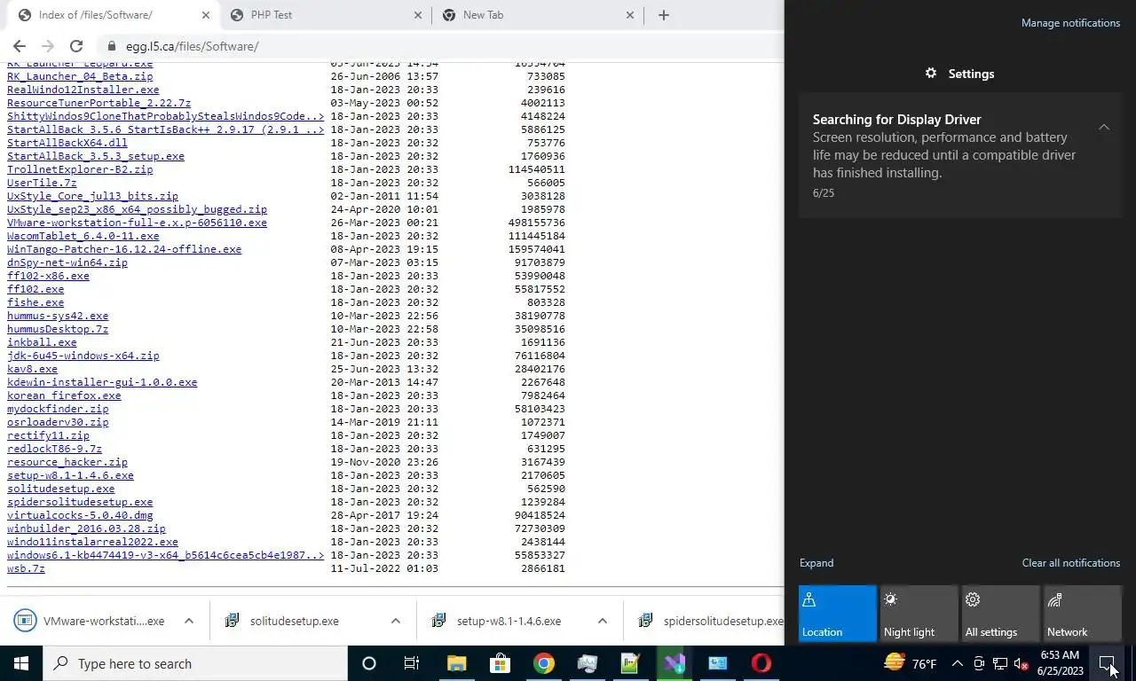Click the wsb.7z link
The image size is (1136, 681).
click(26, 568)
